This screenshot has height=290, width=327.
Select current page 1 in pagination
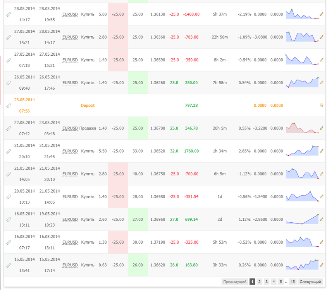pyautogui.click(x=252, y=281)
